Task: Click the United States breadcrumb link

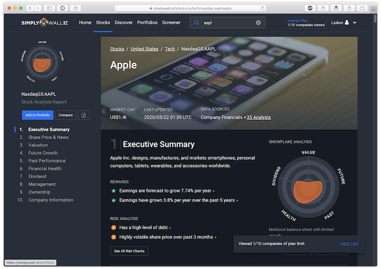Action: [145, 49]
